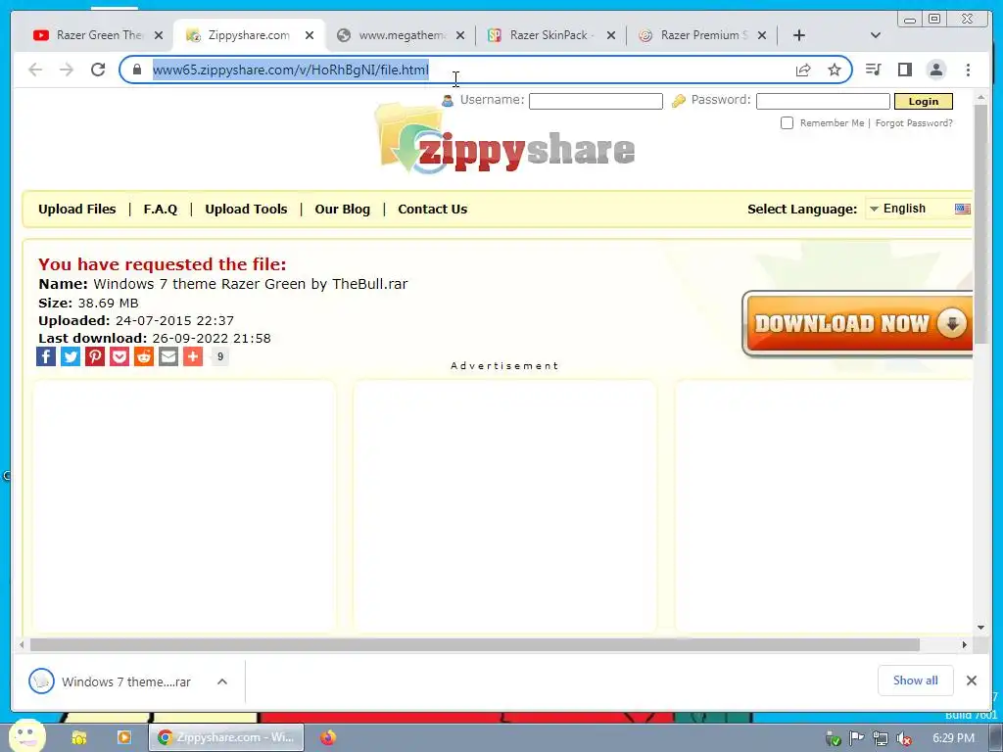Screen dimensions: 1003x752
Task: Click the DOWNLOAD NOW button
Action: coord(857,323)
